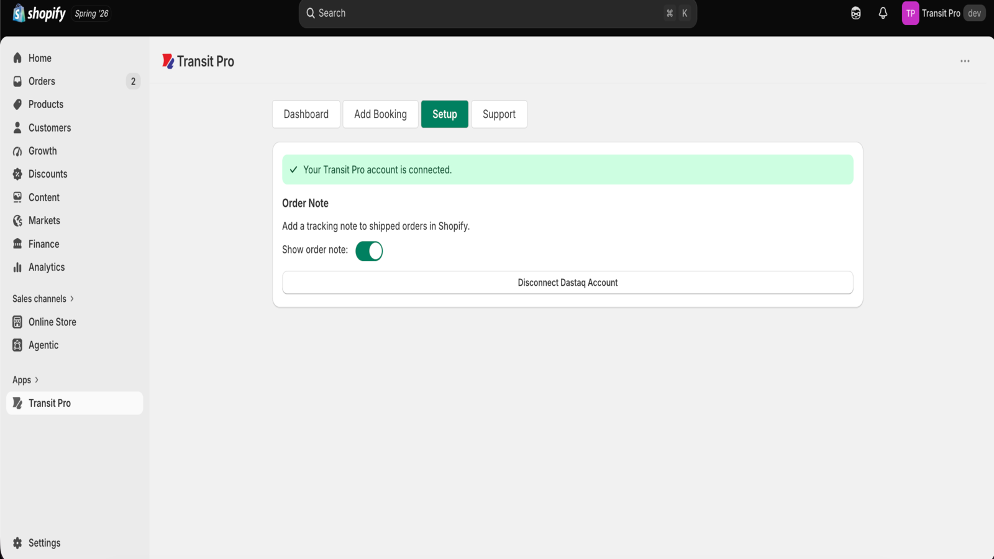Screen dimensions: 994x559
Task: Click the Online Store icon
Action: 17,322
